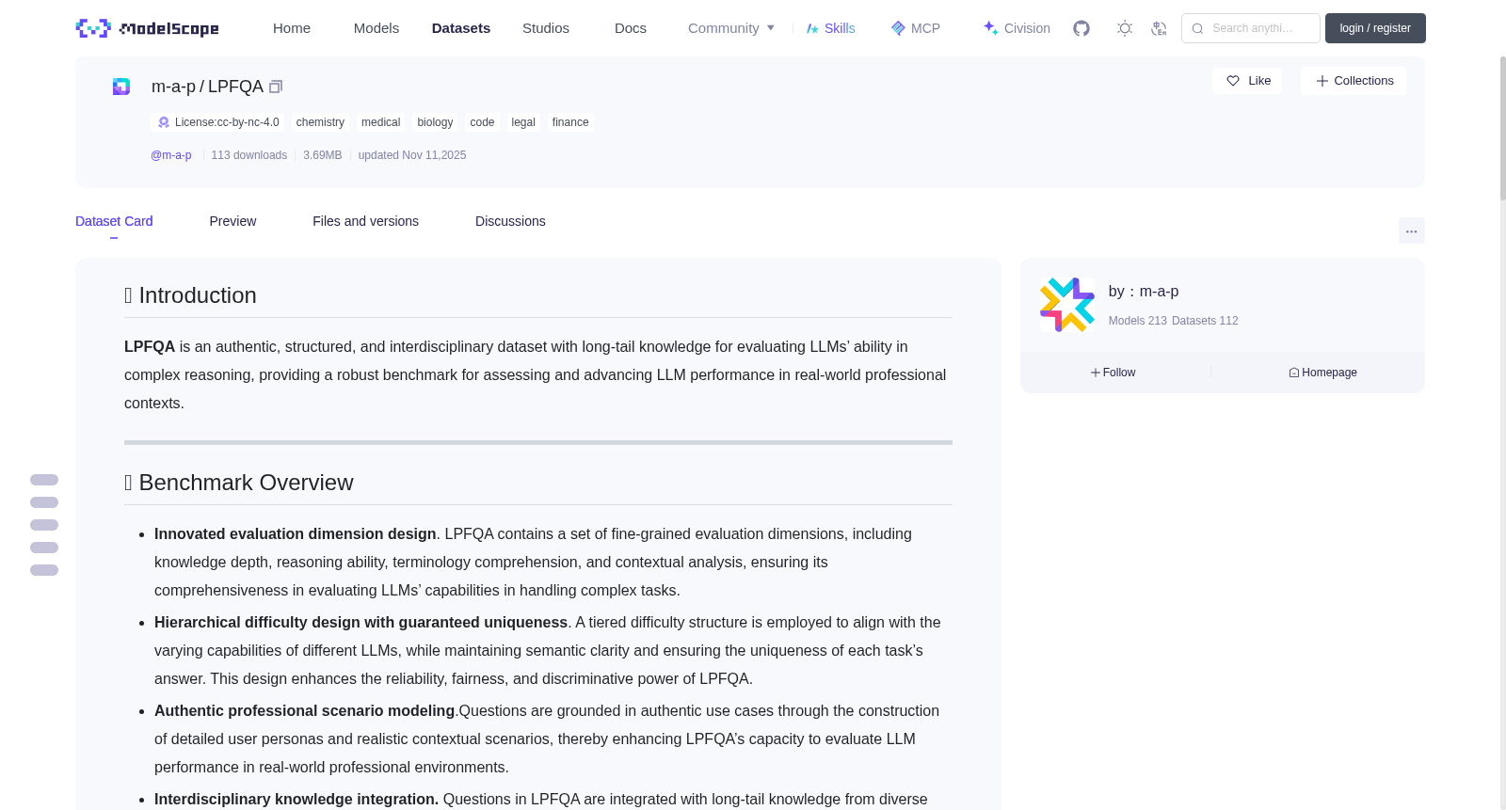Click the '3.69MB' size text

pyautogui.click(x=322, y=155)
